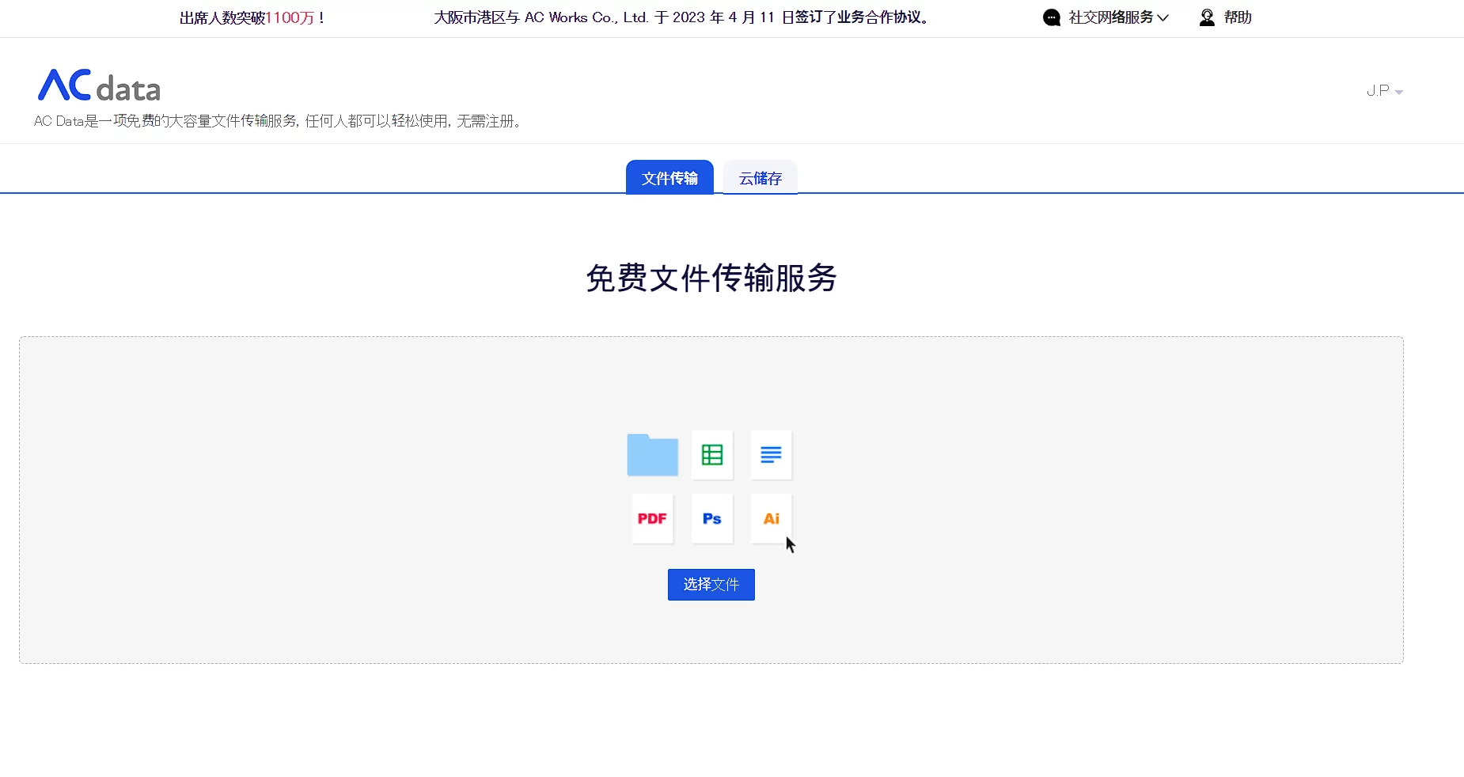Click the blue text document icon
This screenshot has width=1464, height=777.
(771, 455)
